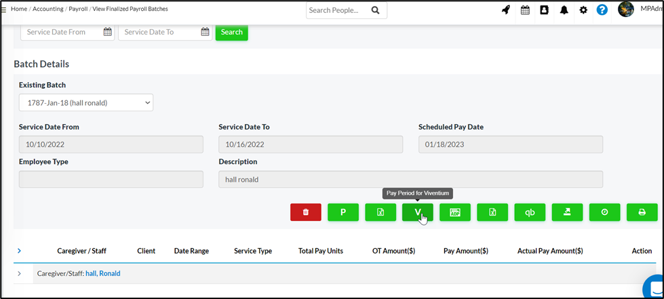Expand the hall, Ronald caregiver row

click(19, 273)
